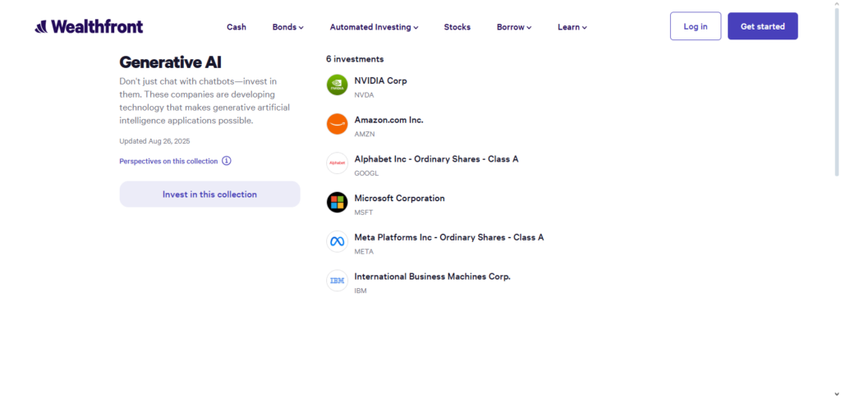Open Perspectives on this collection link
The width and height of the screenshot is (841, 398).
tap(168, 161)
